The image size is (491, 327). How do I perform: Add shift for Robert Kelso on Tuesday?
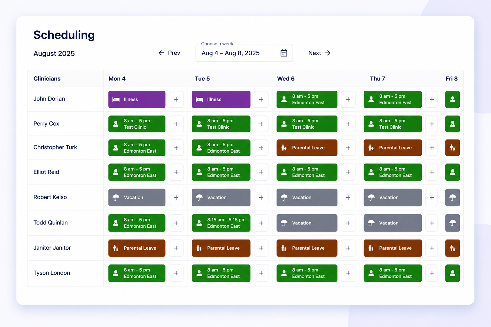pyautogui.click(x=261, y=197)
